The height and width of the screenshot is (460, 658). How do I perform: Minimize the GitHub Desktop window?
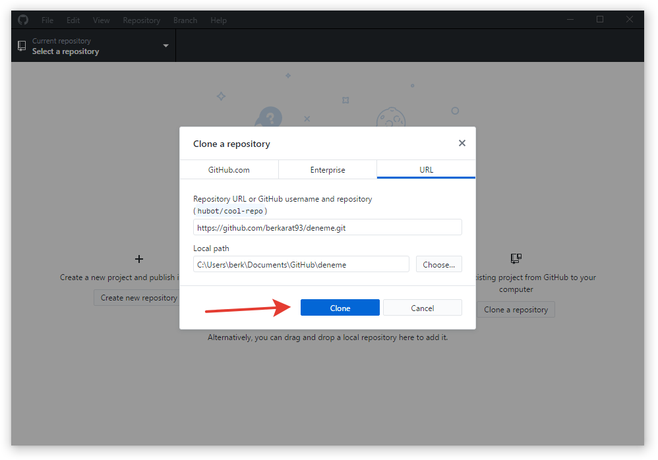click(x=570, y=19)
